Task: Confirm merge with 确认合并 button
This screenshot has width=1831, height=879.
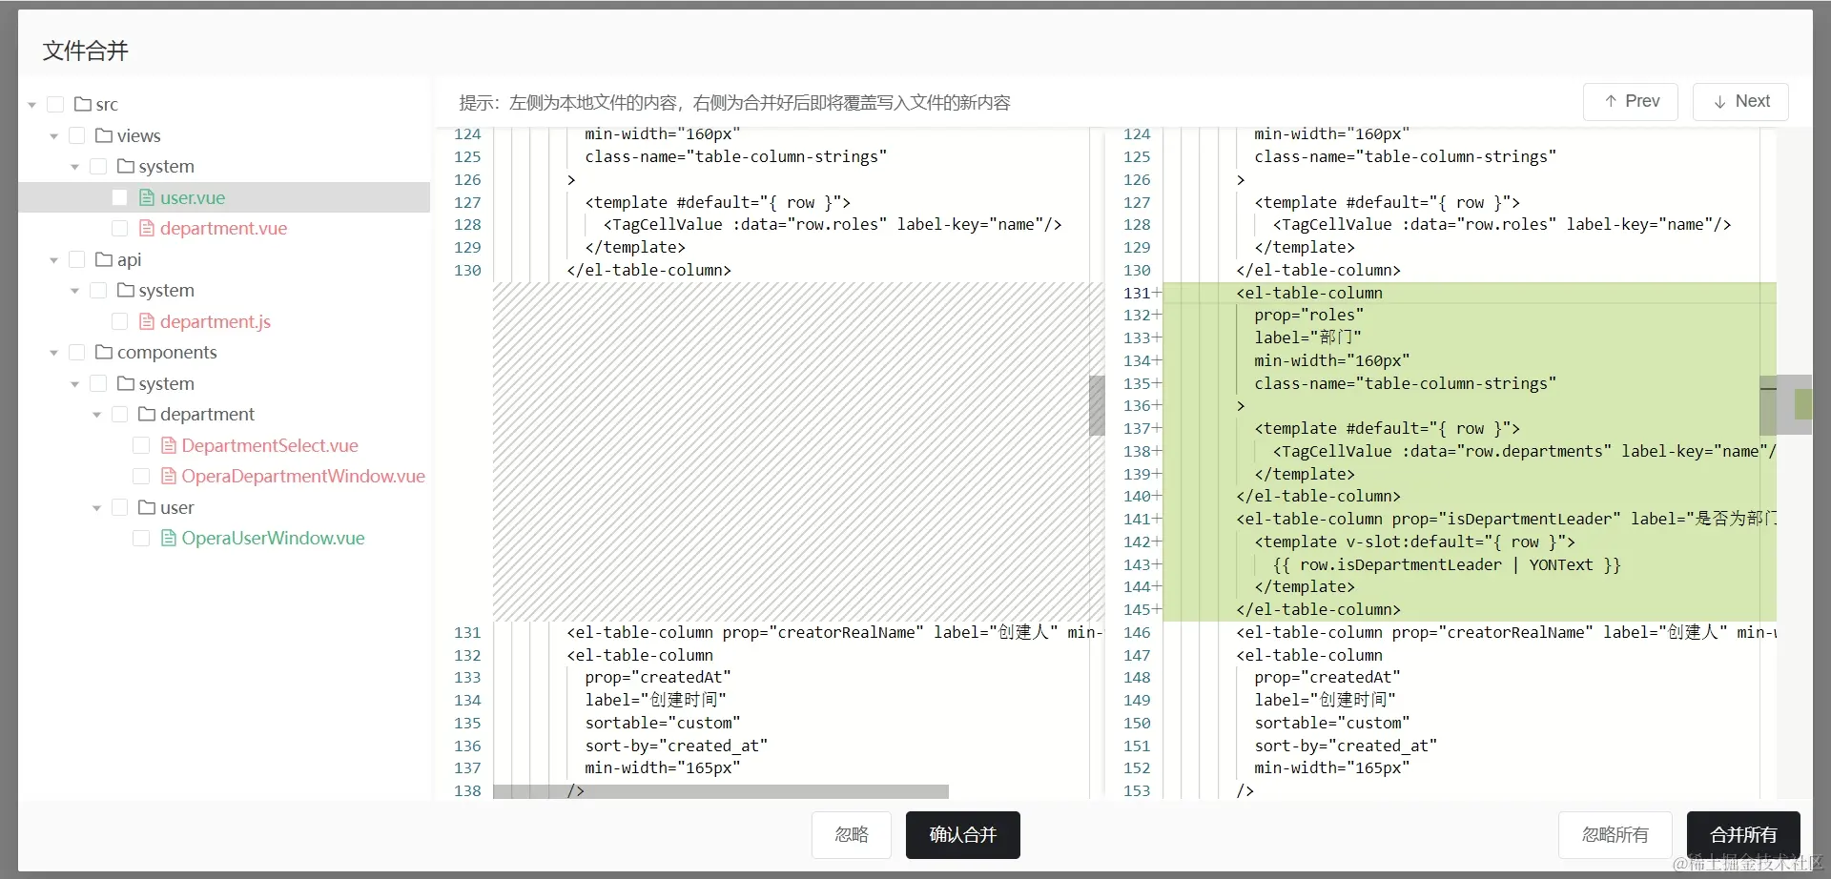Action: (x=963, y=835)
